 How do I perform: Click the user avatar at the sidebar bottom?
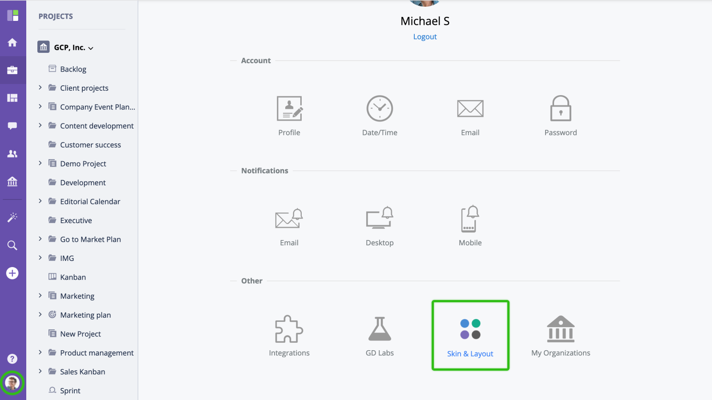[x=12, y=383]
